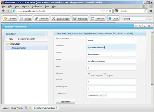
Task: Open the Bookmarks menu
Action: [37, 6]
